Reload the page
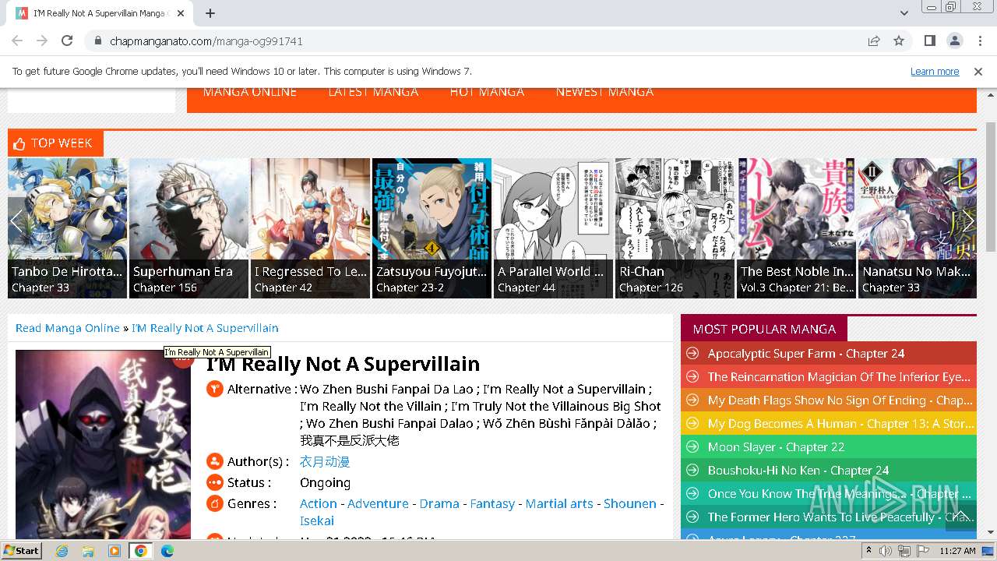Screen dimensions: 997x561 tap(67, 41)
